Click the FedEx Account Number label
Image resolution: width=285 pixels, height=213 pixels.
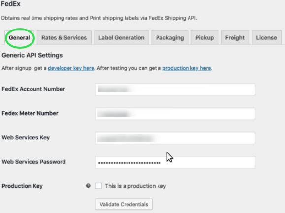point(33,89)
